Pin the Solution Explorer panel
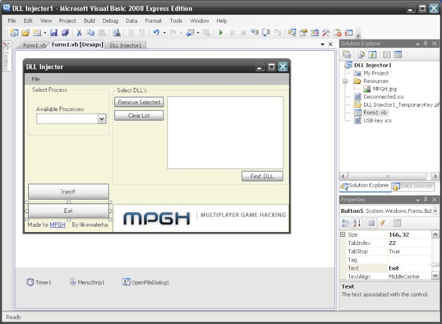The image size is (442, 324). [425, 44]
